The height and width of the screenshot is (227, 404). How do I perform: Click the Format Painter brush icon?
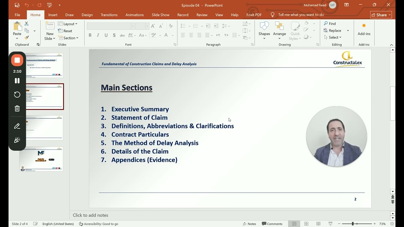(x=27, y=38)
